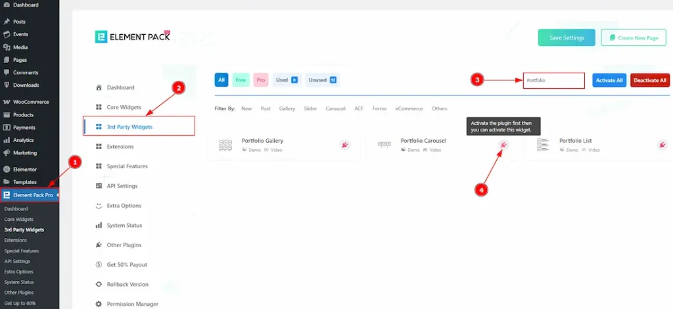Click the plug icon for Portfolio List
The height and width of the screenshot is (309, 673).
(x=662, y=145)
